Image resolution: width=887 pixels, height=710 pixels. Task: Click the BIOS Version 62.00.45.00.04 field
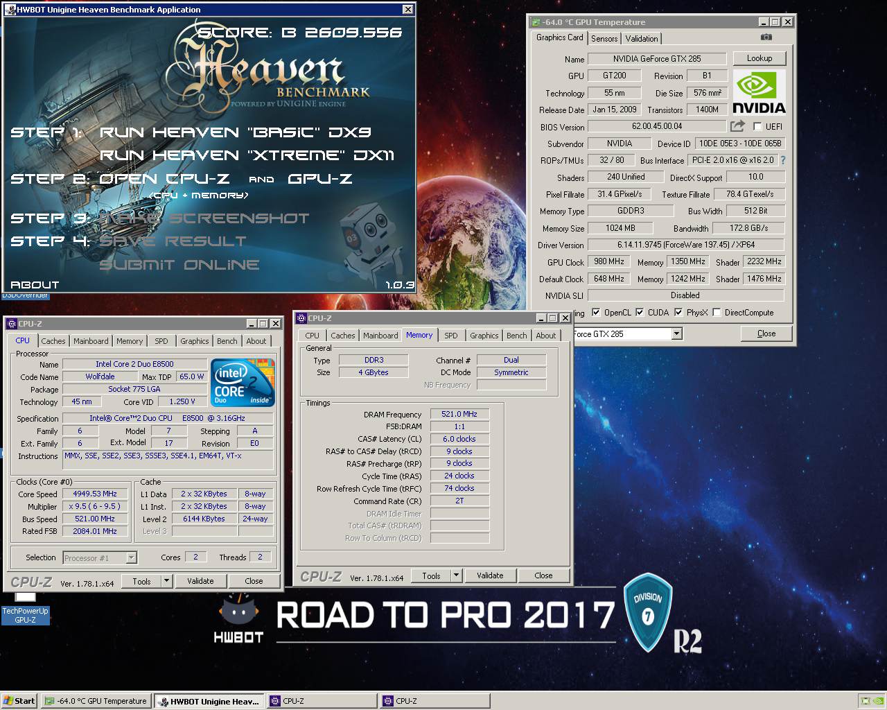(x=656, y=126)
